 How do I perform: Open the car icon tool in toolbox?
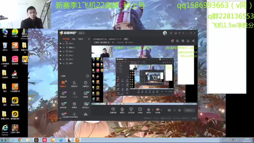click(x=85, y=114)
